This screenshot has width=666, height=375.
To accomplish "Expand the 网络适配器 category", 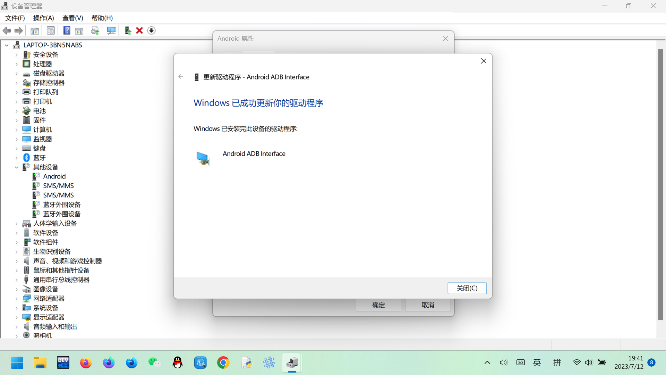I will (16, 299).
